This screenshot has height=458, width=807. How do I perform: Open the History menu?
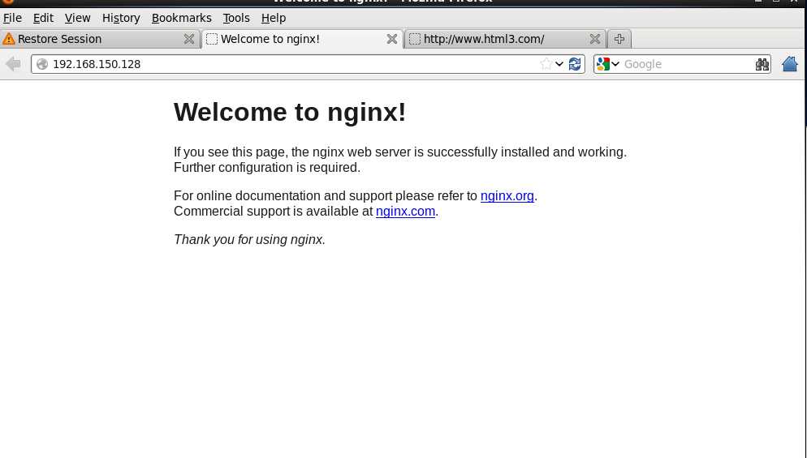tap(121, 18)
